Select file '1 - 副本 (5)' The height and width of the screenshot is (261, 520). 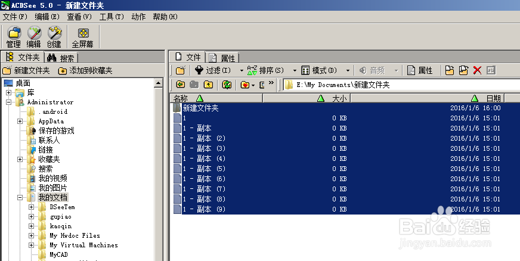(x=346, y=169)
